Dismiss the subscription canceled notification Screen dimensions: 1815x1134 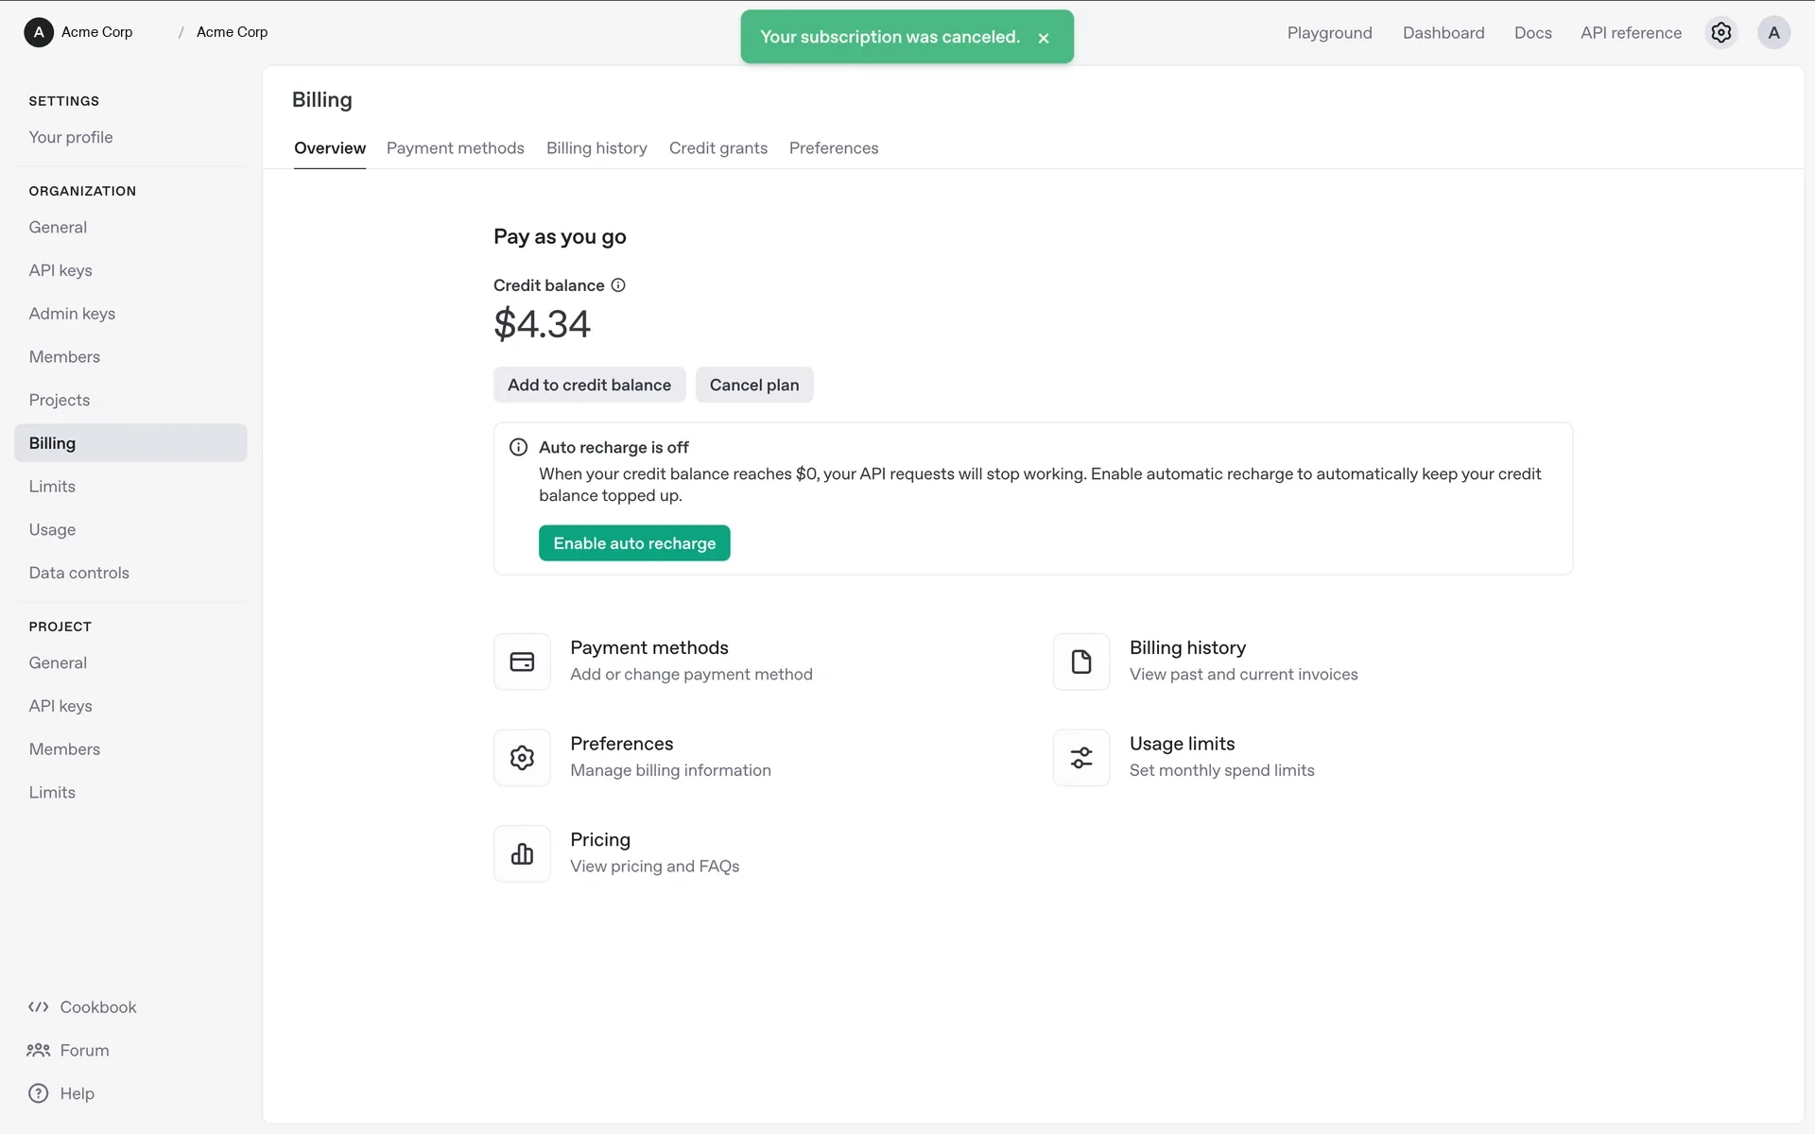(1044, 38)
